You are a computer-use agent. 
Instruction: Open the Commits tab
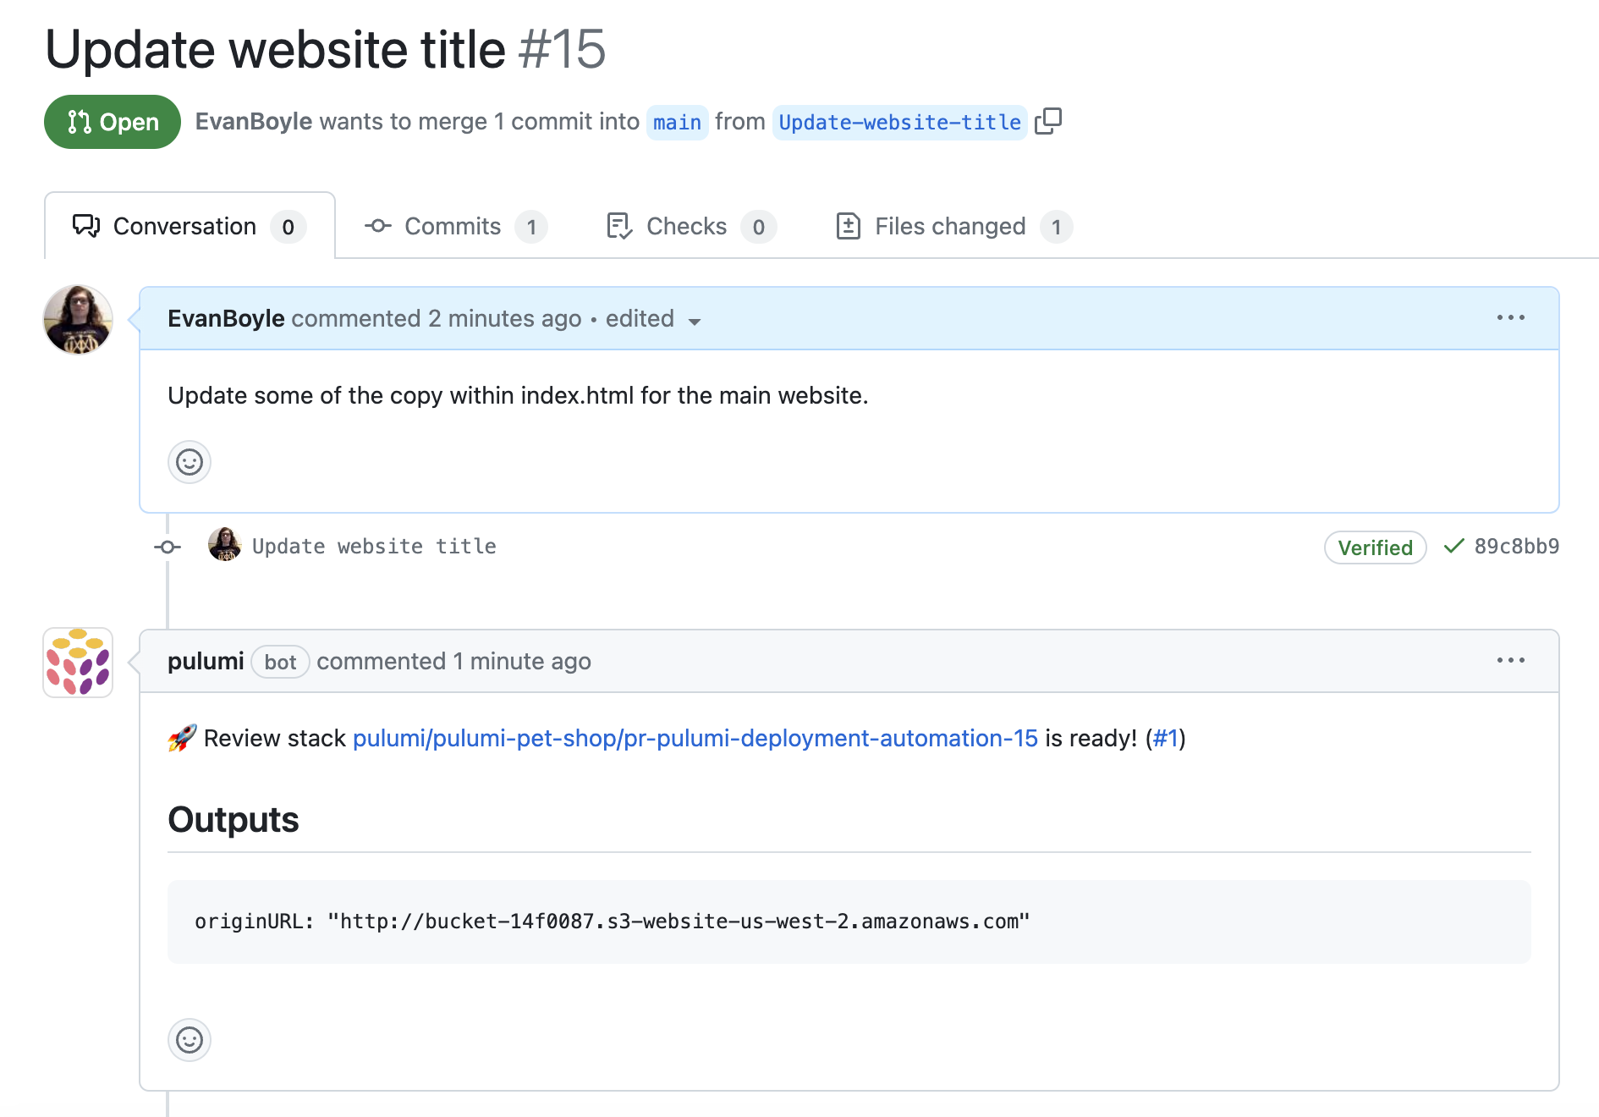[452, 226]
